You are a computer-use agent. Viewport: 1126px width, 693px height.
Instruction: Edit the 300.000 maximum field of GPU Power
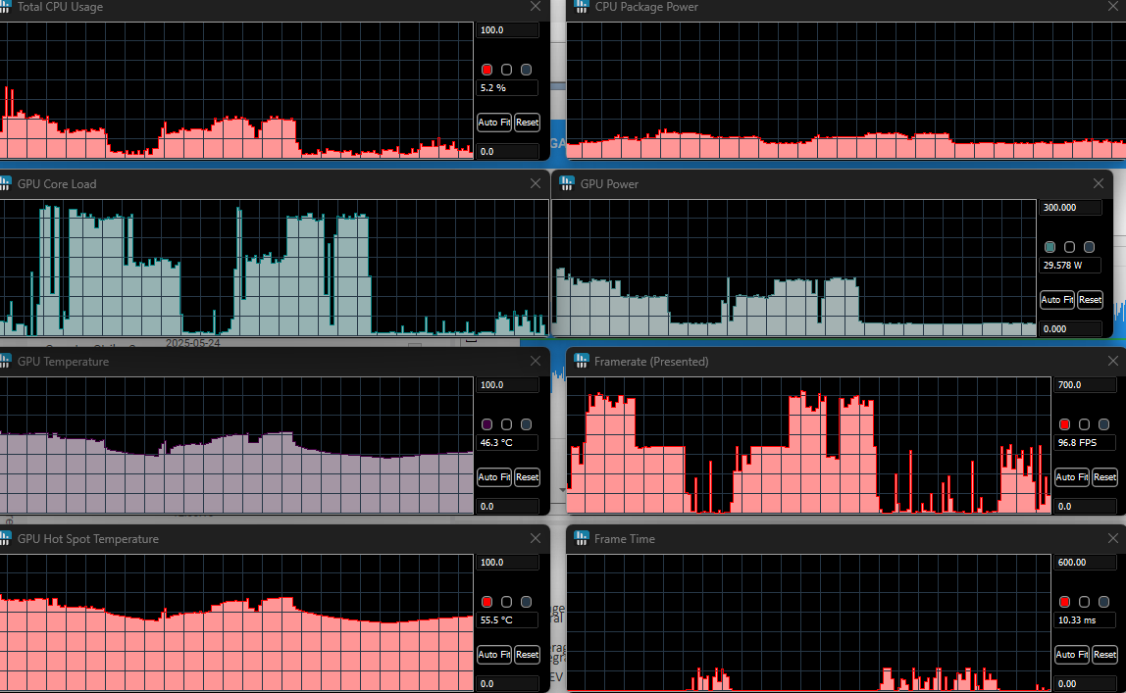tap(1071, 208)
